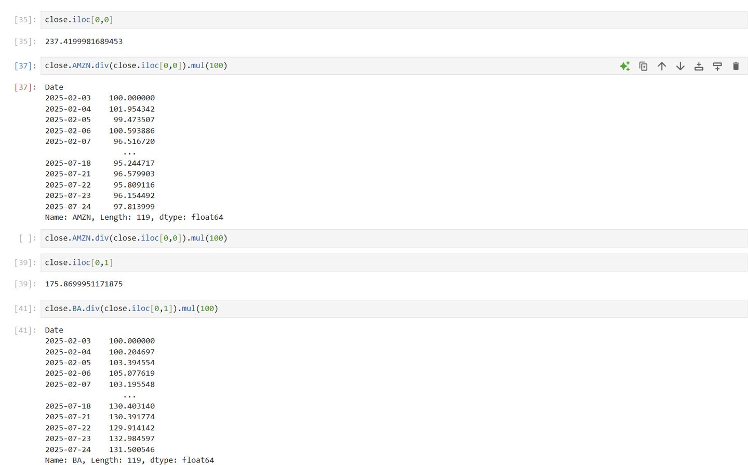Screen dimensions: 748x465
Task: Click AMZN value 95.244717
Action: point(134,163)
